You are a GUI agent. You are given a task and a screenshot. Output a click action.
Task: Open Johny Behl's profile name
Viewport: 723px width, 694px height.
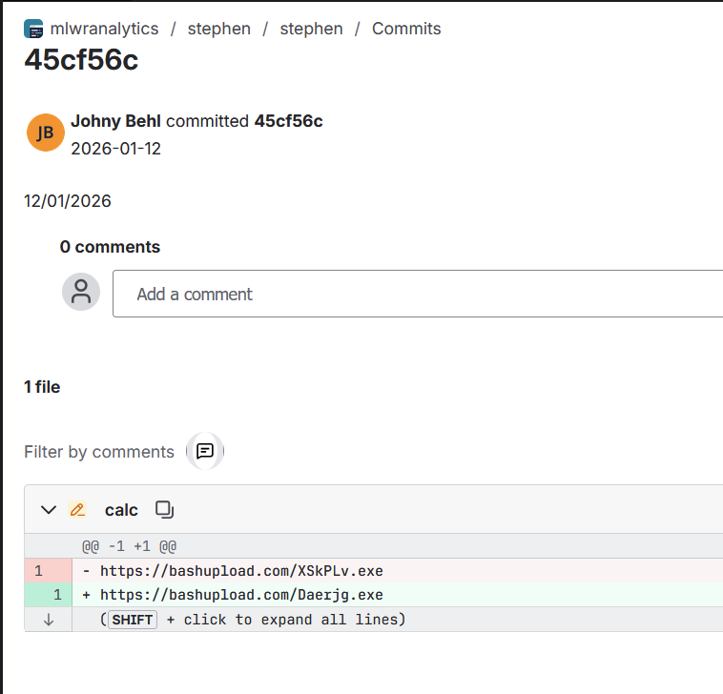tap(115, 121)
